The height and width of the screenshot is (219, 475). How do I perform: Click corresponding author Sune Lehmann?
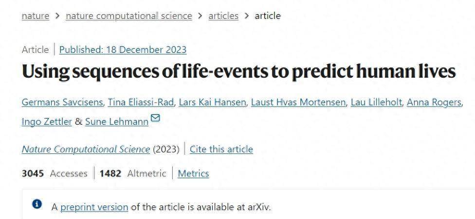[117, 122]
